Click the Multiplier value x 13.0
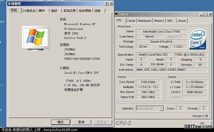 pos(148,87)
